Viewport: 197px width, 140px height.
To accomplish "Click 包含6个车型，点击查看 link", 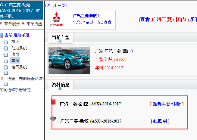I will coord(92,22).
